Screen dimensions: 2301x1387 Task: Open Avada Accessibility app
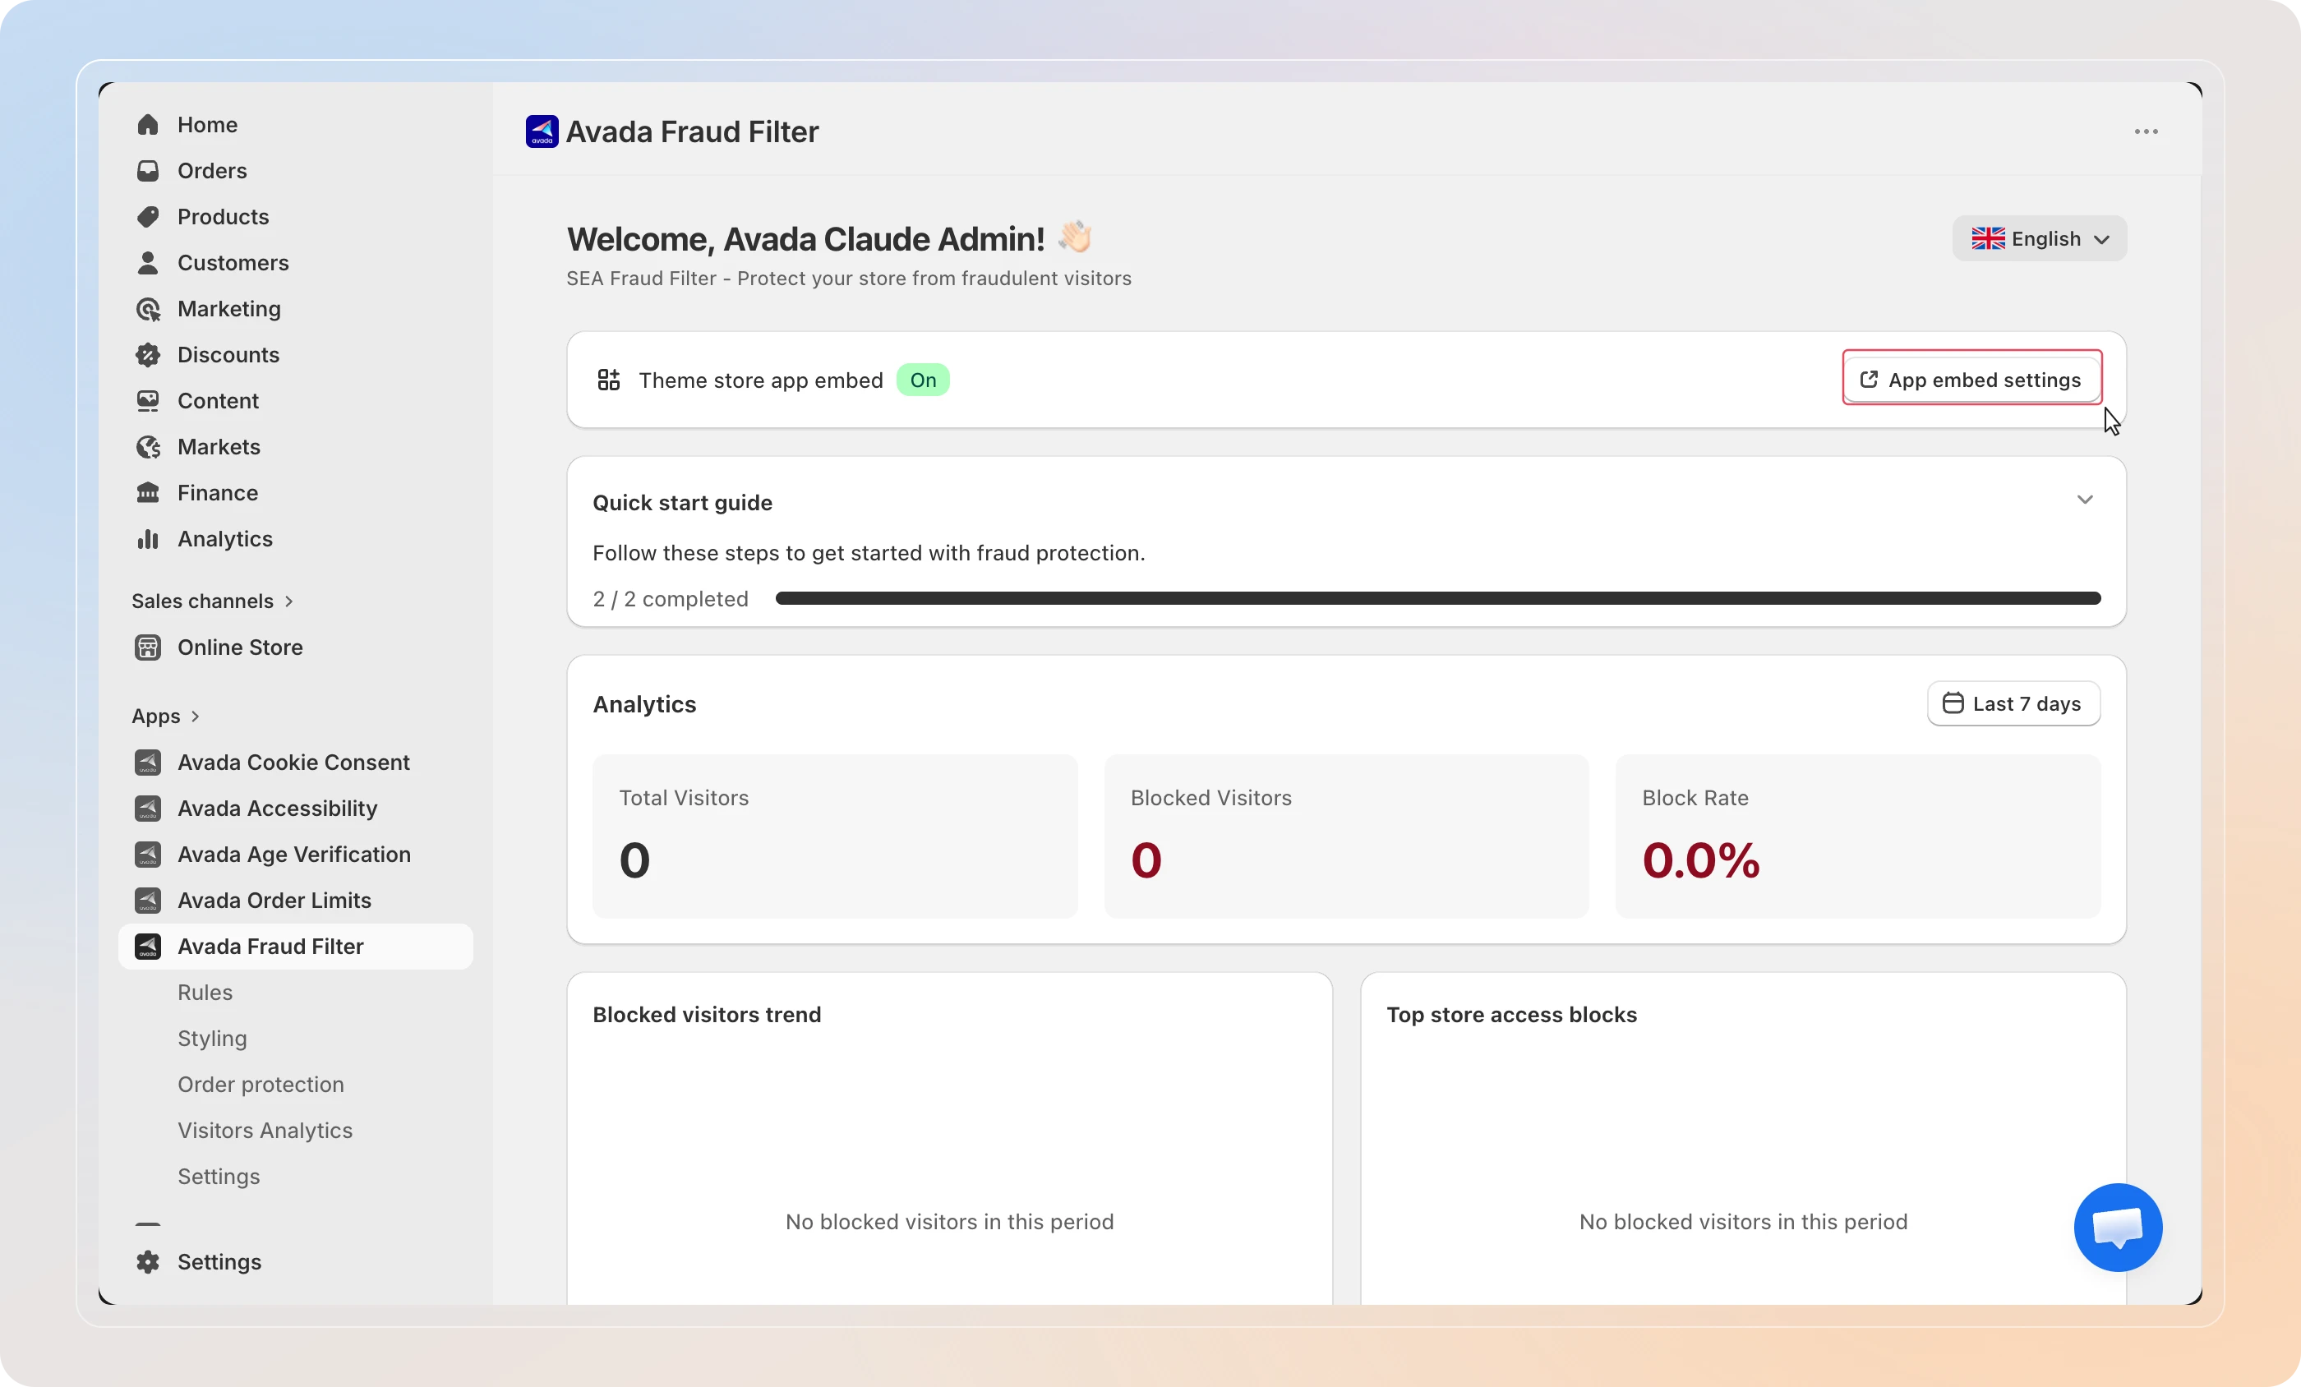click(295, 808)
